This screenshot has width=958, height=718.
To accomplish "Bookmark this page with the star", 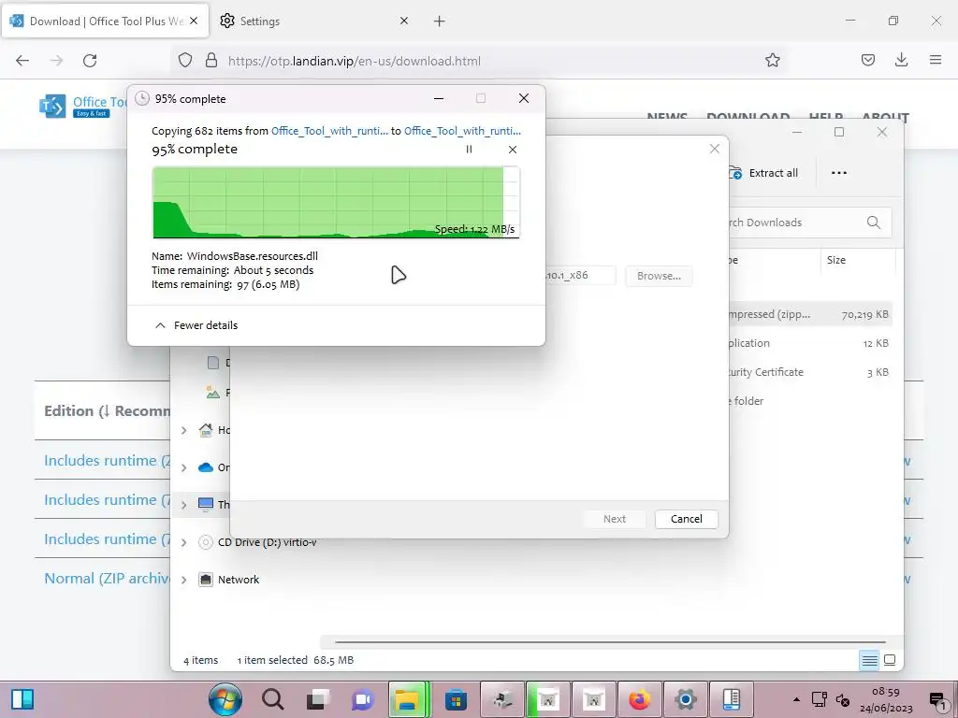I will 772,61.
